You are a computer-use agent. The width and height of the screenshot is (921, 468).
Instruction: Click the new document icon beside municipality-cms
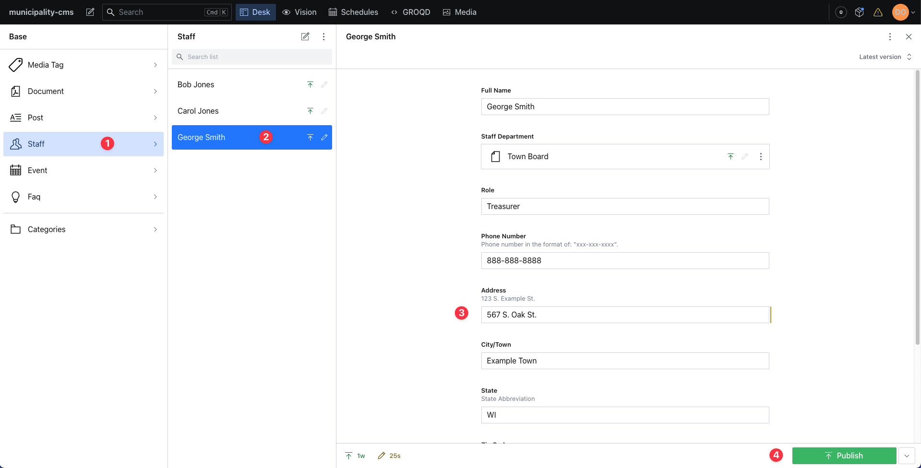pos(90,12)
